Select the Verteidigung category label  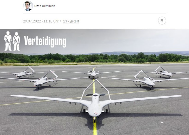pyautogui.click(x=45, y=41)
